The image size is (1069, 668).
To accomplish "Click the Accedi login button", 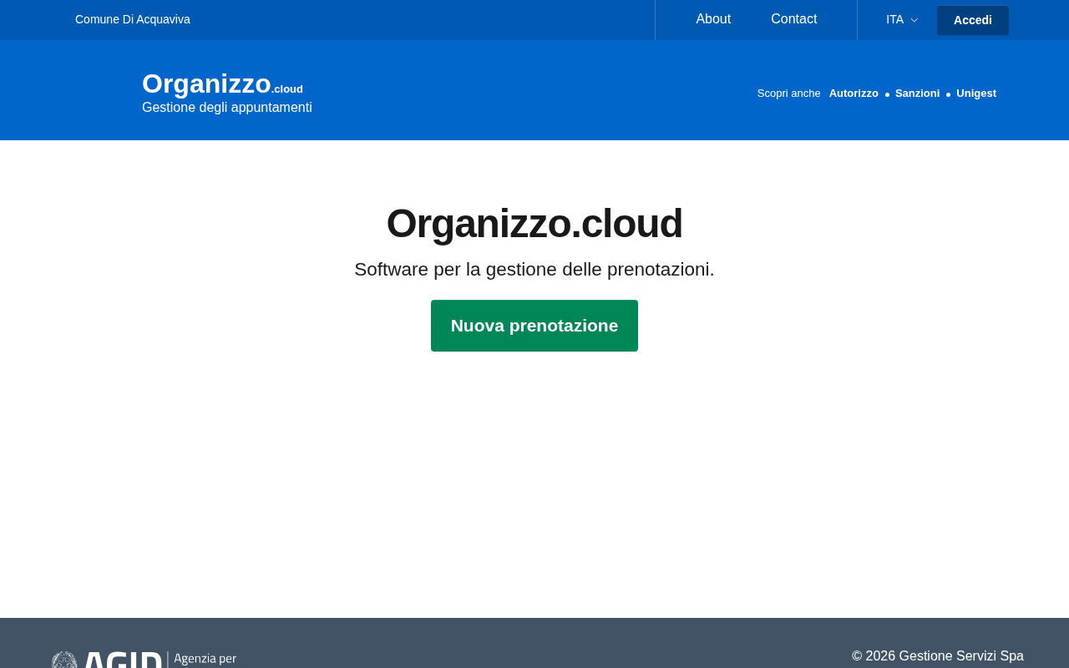I will (x=973, y=20).
